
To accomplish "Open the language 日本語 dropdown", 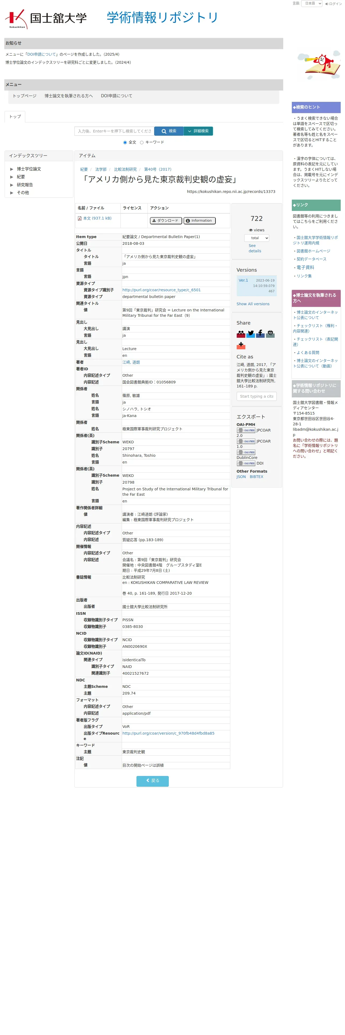I will click(x=312, y=3).
